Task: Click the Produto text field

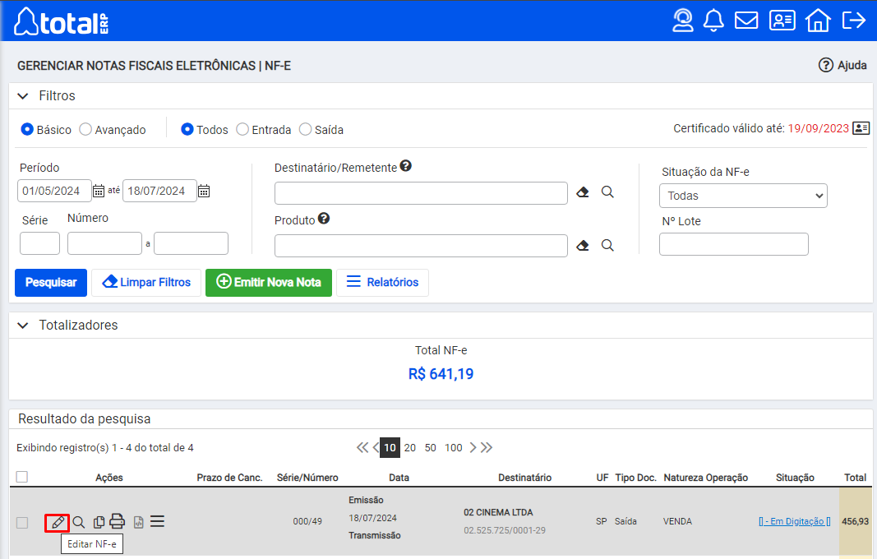Action: coord(421,246)
